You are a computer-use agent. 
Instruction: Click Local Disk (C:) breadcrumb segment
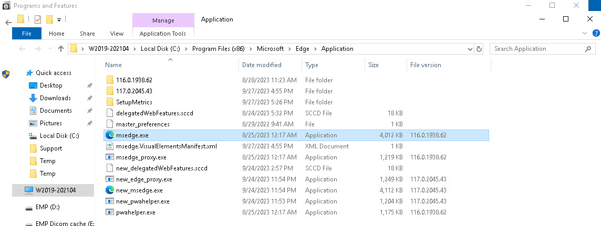(x=161, y=49)
